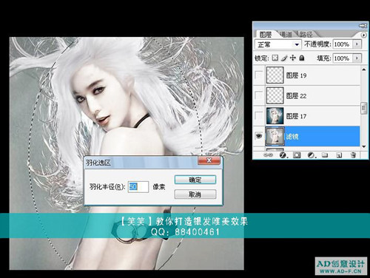This screenshot has width=370, height=278.
Task: Add a layer mask icon
Action: [x=297, y=155]
